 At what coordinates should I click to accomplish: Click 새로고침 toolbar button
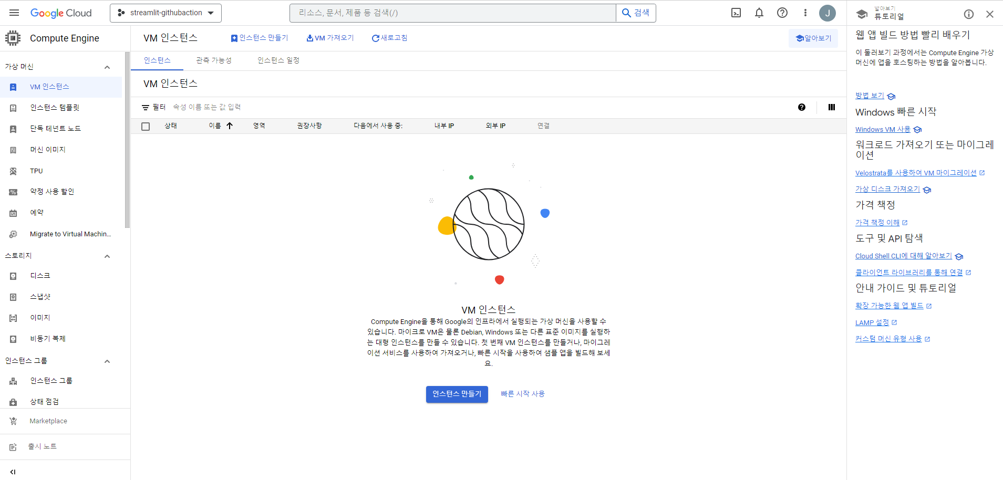point(389,38)
